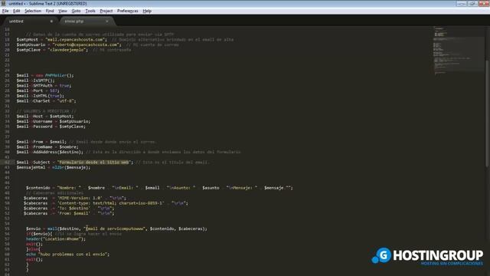
Task: Open the File menu
Action: click(x=5, y=11)
